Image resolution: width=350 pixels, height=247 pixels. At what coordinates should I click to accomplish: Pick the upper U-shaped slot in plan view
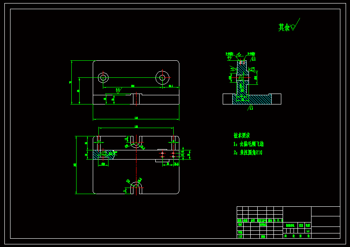coord(136,142)
